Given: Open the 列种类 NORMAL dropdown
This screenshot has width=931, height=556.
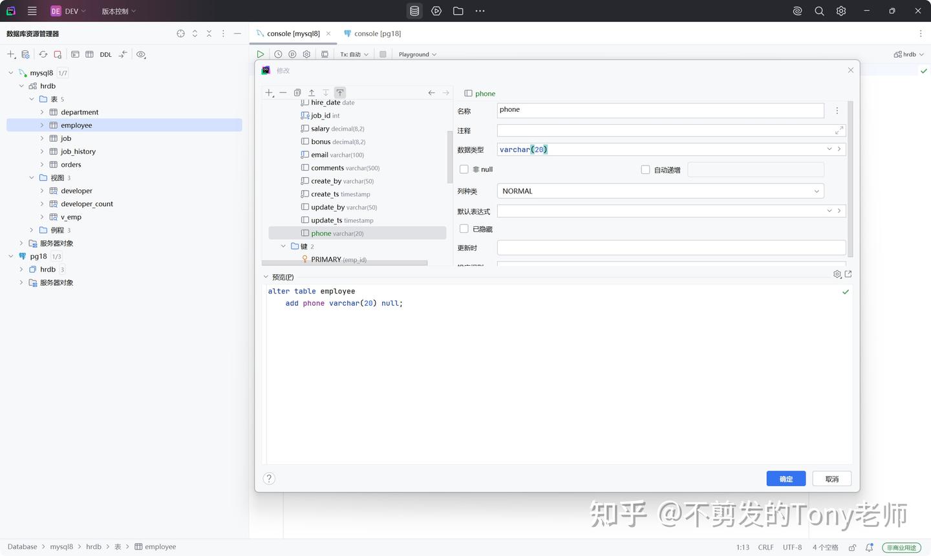Looking at the screenshot, I should [x=660, y=191].
